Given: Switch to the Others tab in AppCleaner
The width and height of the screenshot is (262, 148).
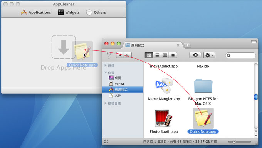Looking at the screenshot, I should tap(96, 12).
